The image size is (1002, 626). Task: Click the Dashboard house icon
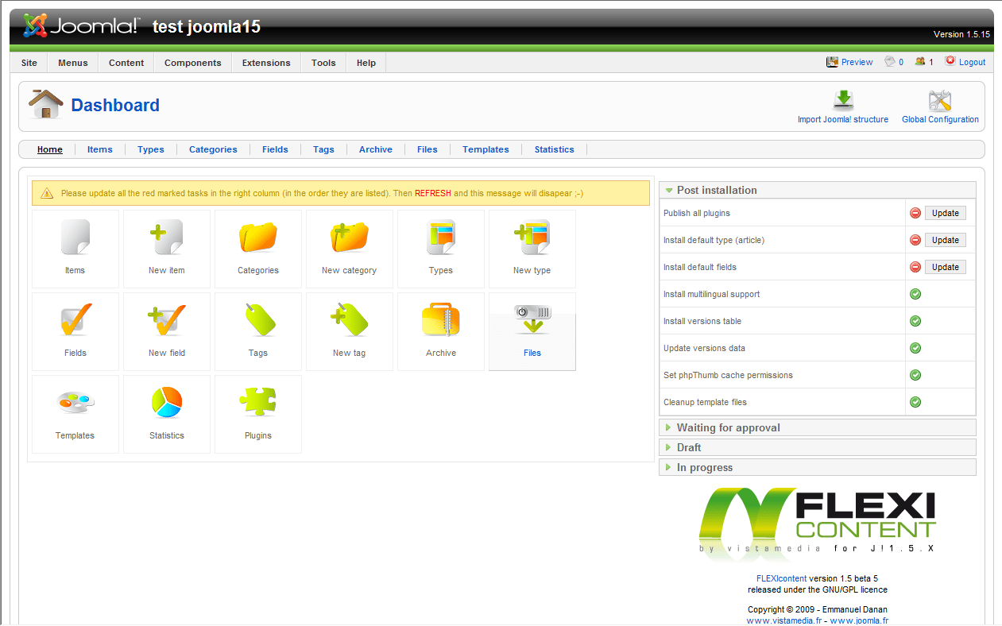[x=46, y=104]
